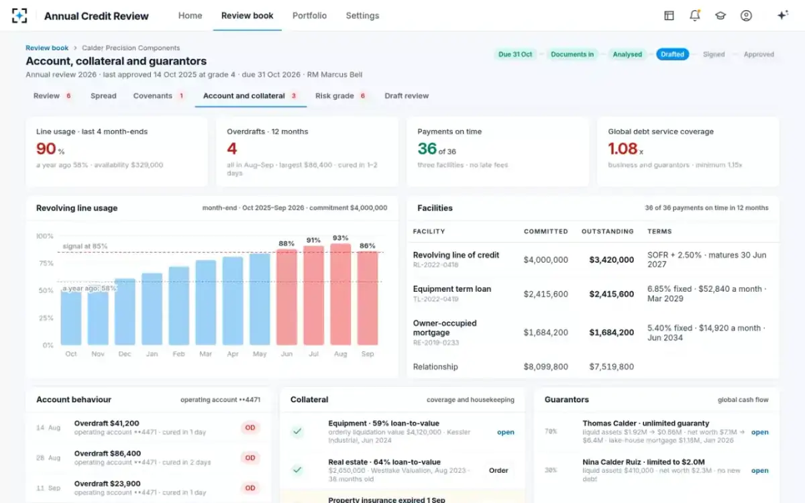Viewport: 805px width, 503px height.
Task: Open Settings in the top navigation
Action: [x=362, y=15]
